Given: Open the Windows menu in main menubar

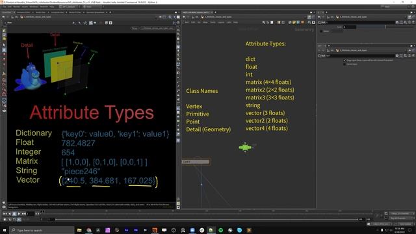Looking at the screenshot, I should click(34, 6).
